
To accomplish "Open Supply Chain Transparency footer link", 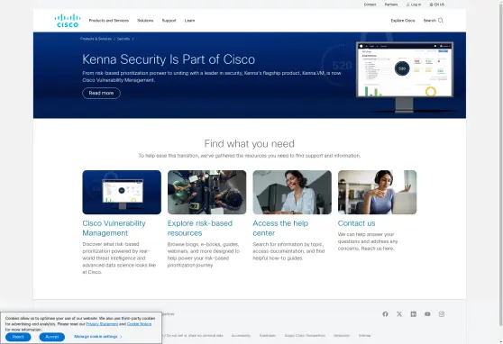I will [305, 336].
